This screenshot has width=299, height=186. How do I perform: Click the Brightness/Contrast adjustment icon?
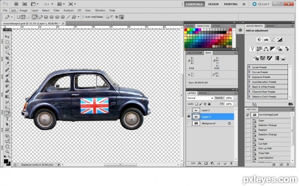pyautogui.click(x=259, y=40)
